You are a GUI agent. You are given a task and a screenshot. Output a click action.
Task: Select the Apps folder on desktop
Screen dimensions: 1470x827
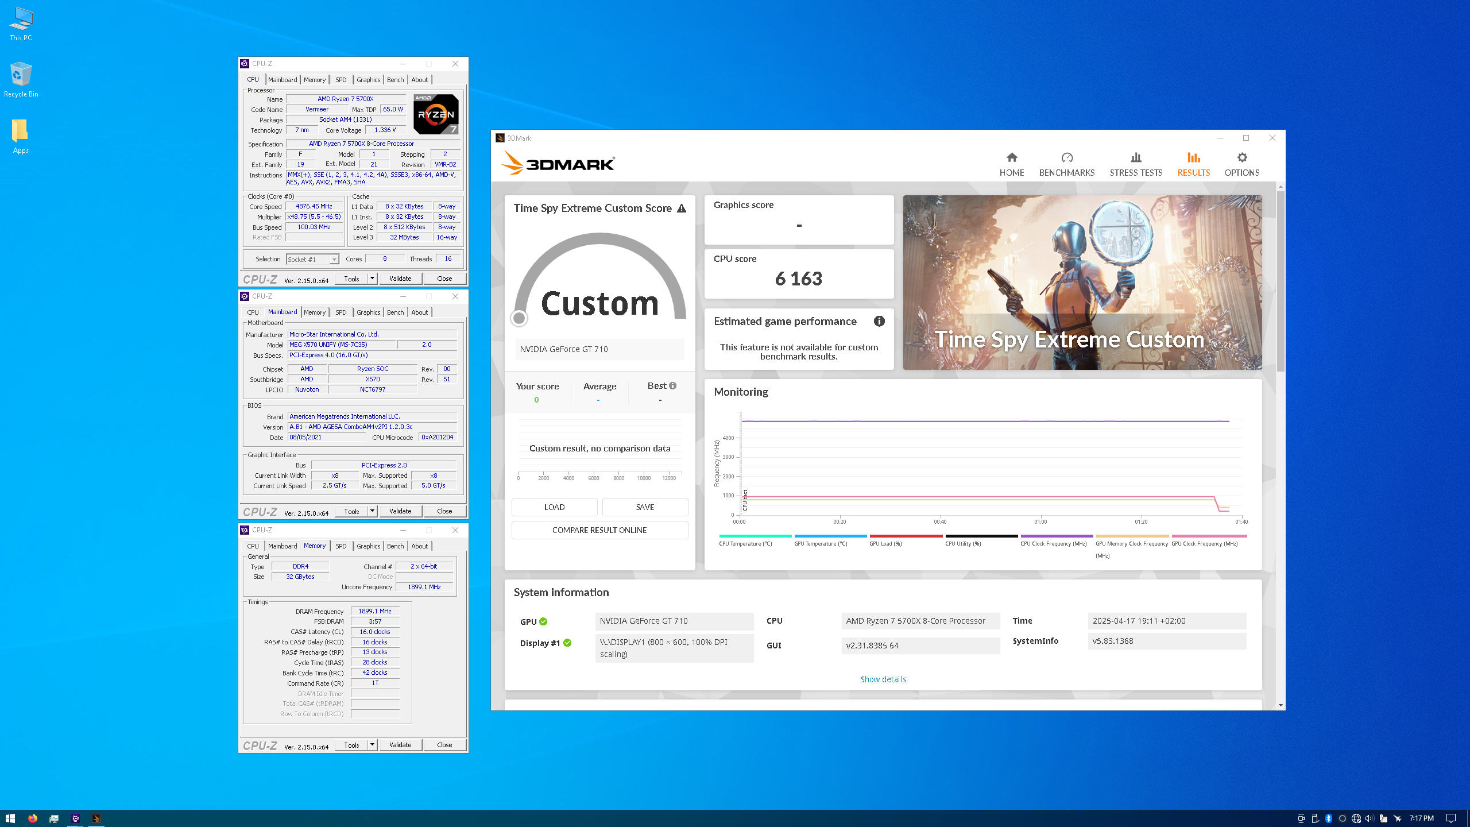tap(21, 137)
